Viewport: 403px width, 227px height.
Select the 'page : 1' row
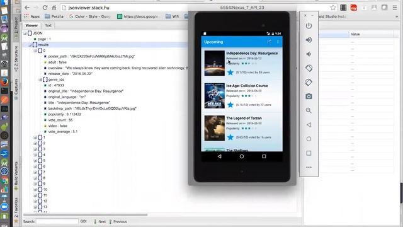tap(42, 39)
